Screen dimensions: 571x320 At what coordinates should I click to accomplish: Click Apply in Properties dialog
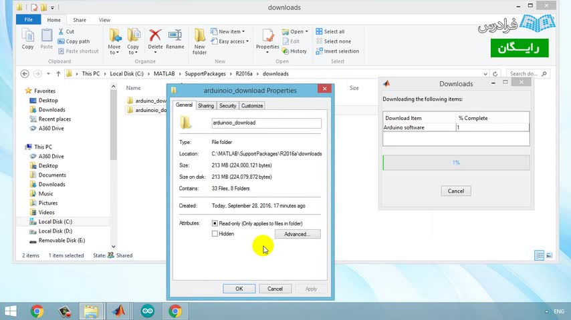pos(311,289)
